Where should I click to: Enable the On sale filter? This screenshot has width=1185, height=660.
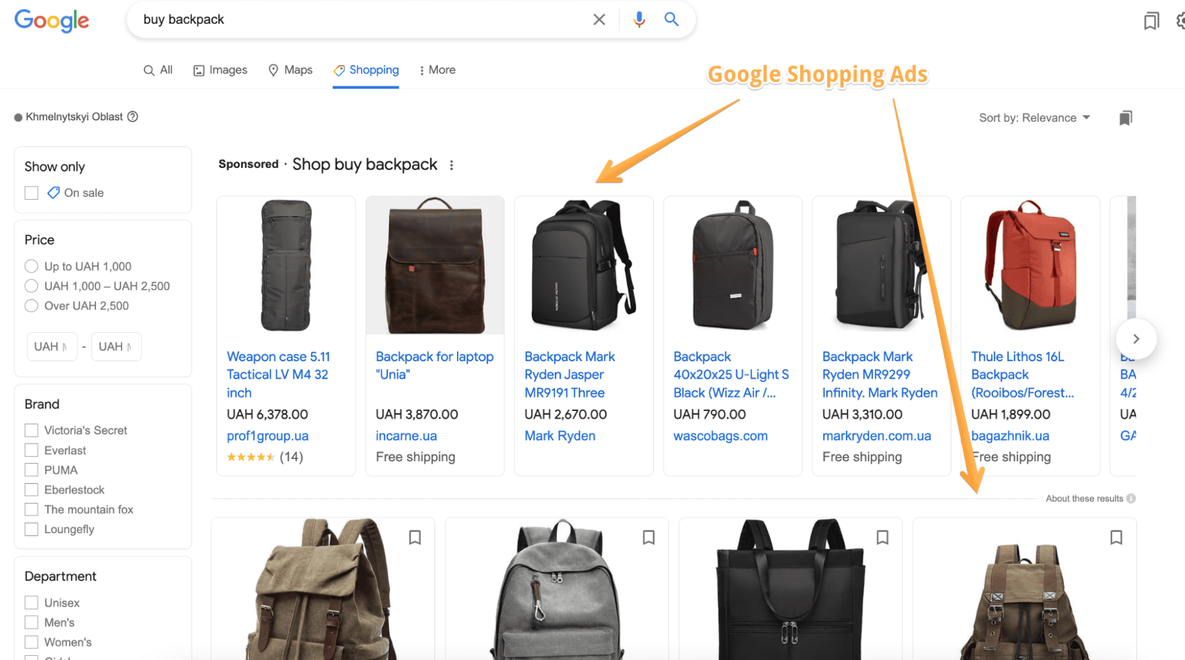(x=31, y=192)
